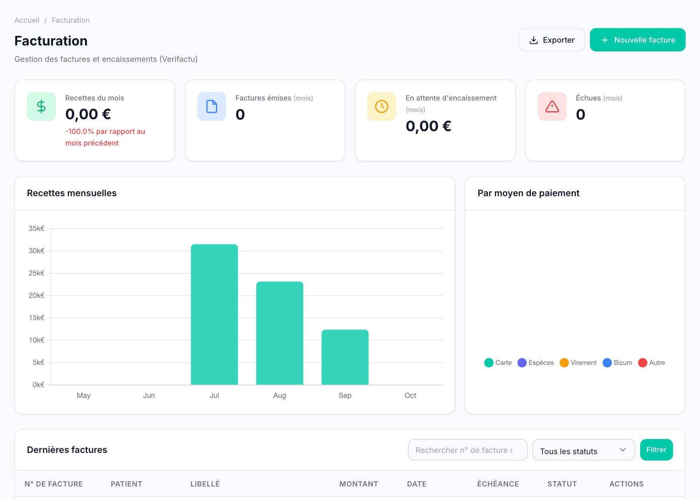Click the blue document icon for invoices issued
Viewport: 700px width, 500px height.
[x=212, y=106]
